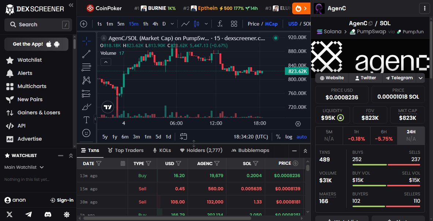Select USD denomination for the chart
The height and width of the screenshot is (221, 433).
293,24
